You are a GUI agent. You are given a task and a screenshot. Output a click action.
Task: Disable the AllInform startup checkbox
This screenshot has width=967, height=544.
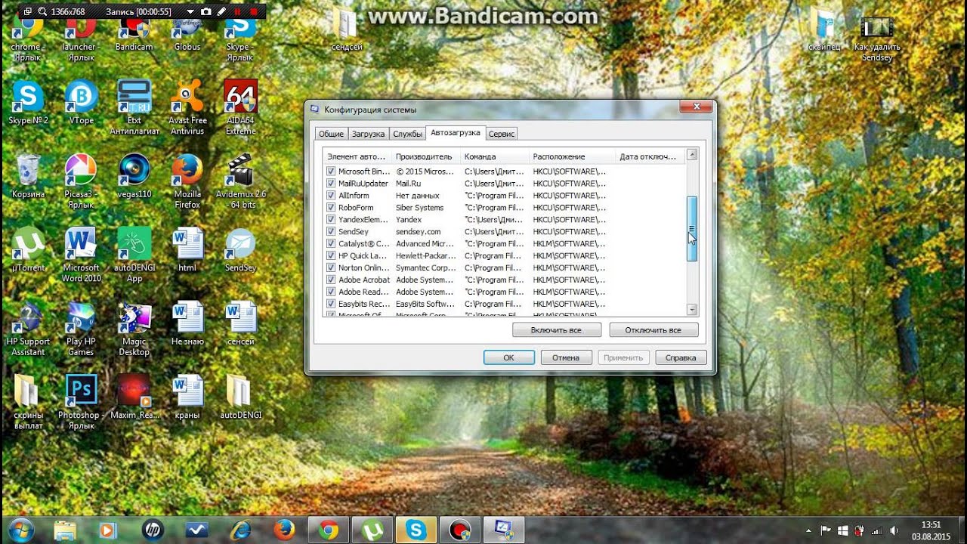[331, 196]
